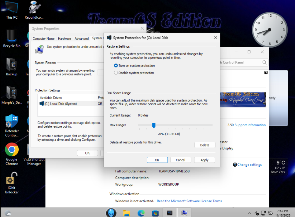Click Apply in System Protection dialog
Image resolution: width=295 pixels, height=217 pixels.
(205, 160)
